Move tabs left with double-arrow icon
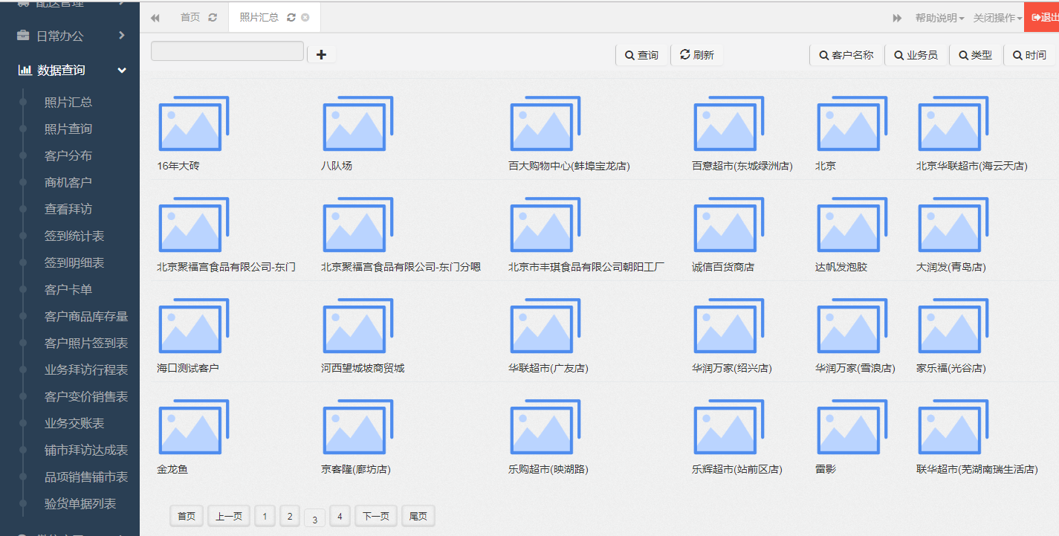The image size is (1059, 536). 155,18
